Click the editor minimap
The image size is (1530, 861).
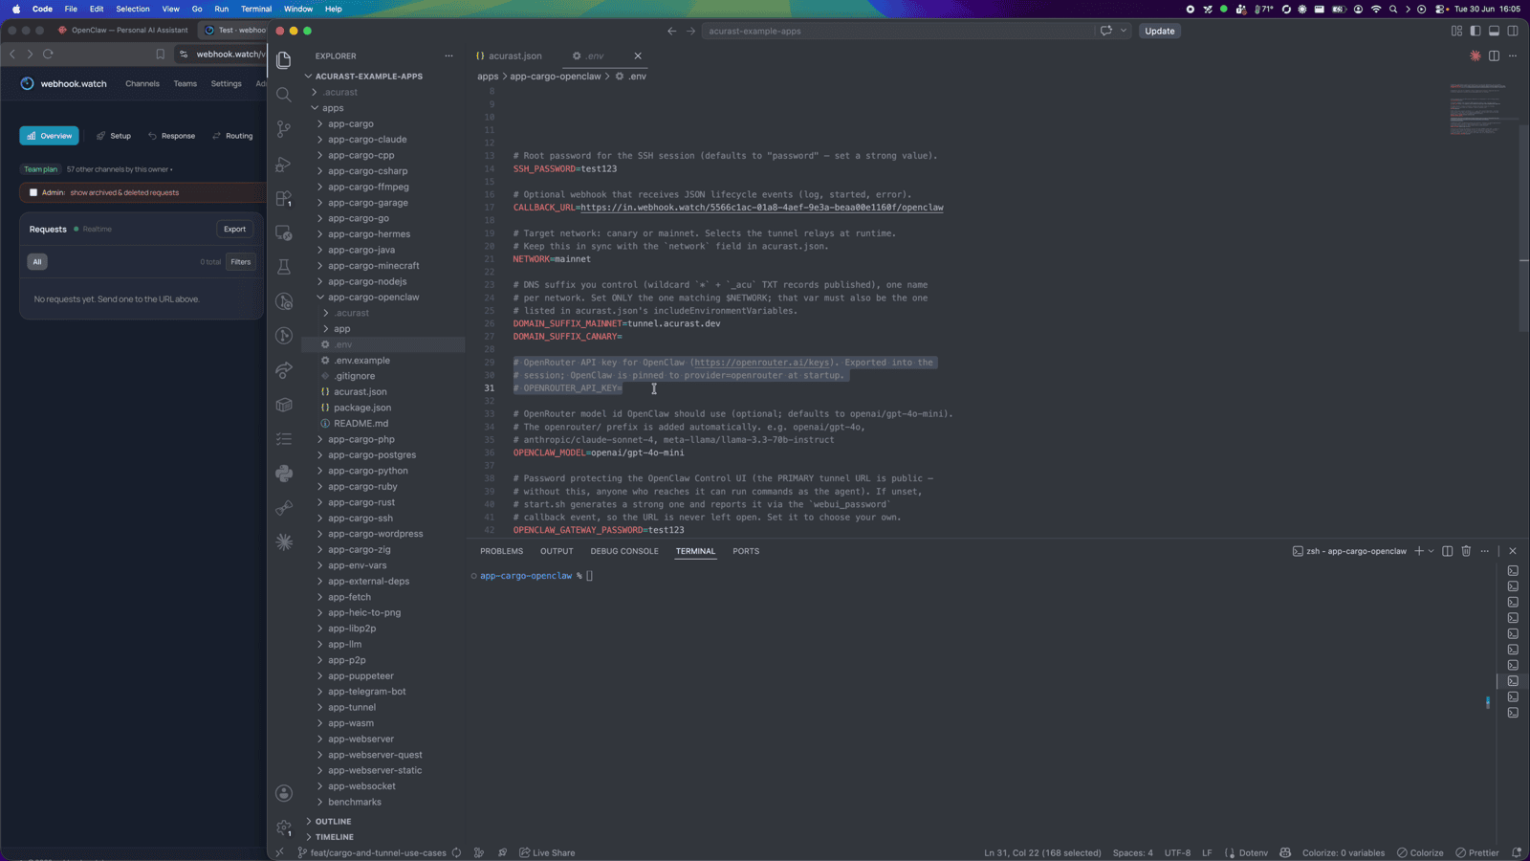click(x=1482, y=110)
